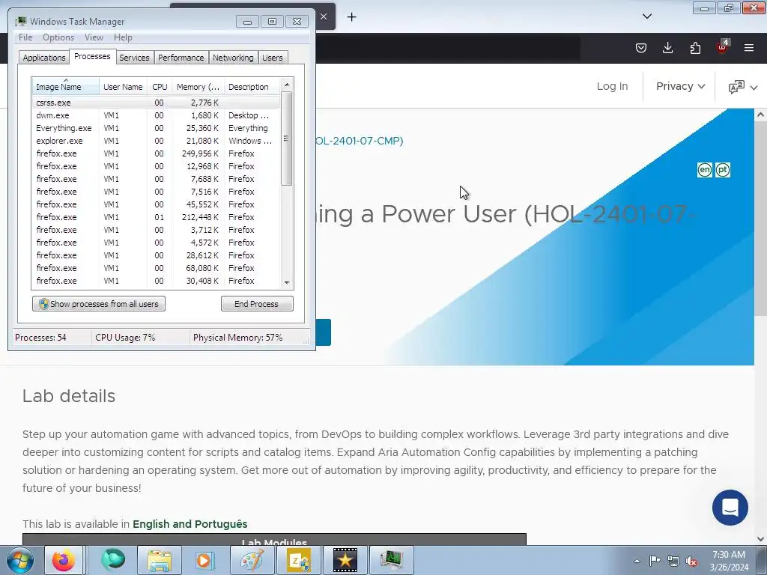
Task: Open Help menu in Task Manager
Action: [123, 37]
